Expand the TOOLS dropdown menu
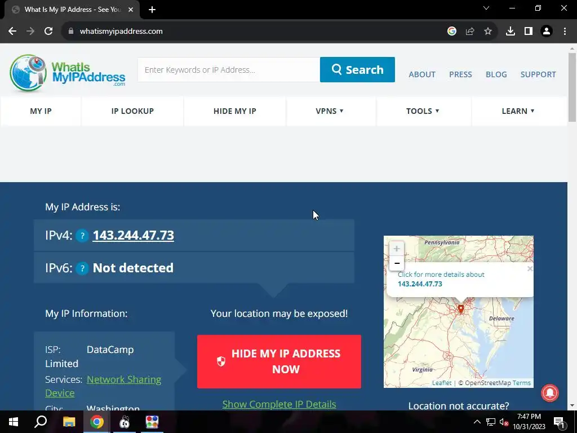 [x=423, y=111]
